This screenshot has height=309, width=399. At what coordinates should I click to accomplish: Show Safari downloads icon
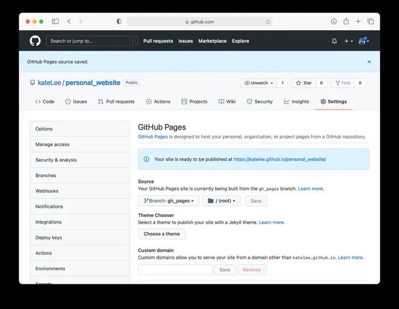334,22
